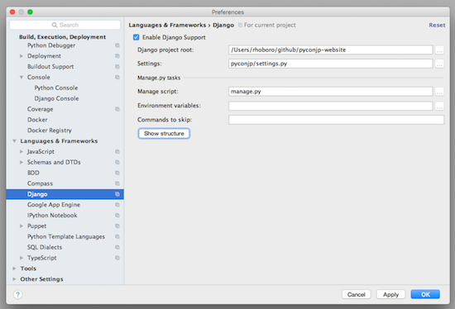Select the Google App Engine page

(x=54, y=205)
